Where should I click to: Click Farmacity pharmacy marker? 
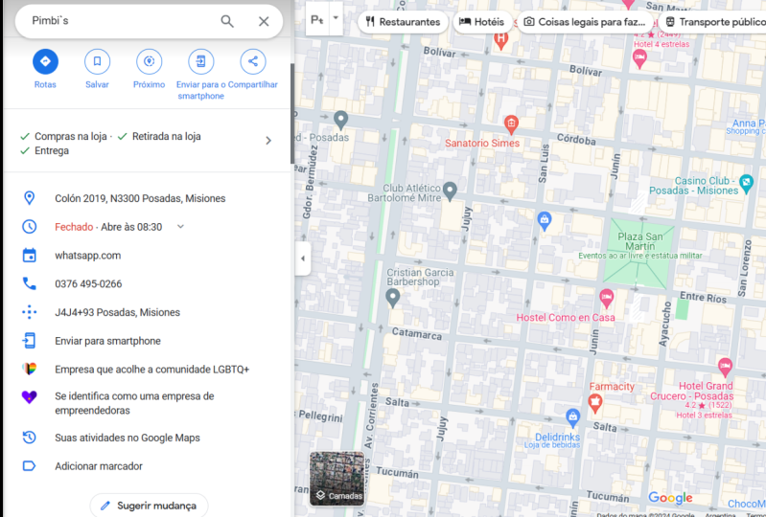(x=594, y=403)
